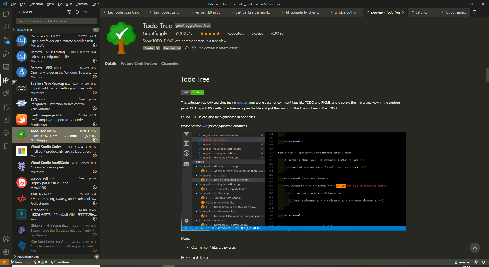This screenshot has height=267, width=489.
Task: Switch to bt_upgrade_fw_check.c tab
Action: coord(302,12)
